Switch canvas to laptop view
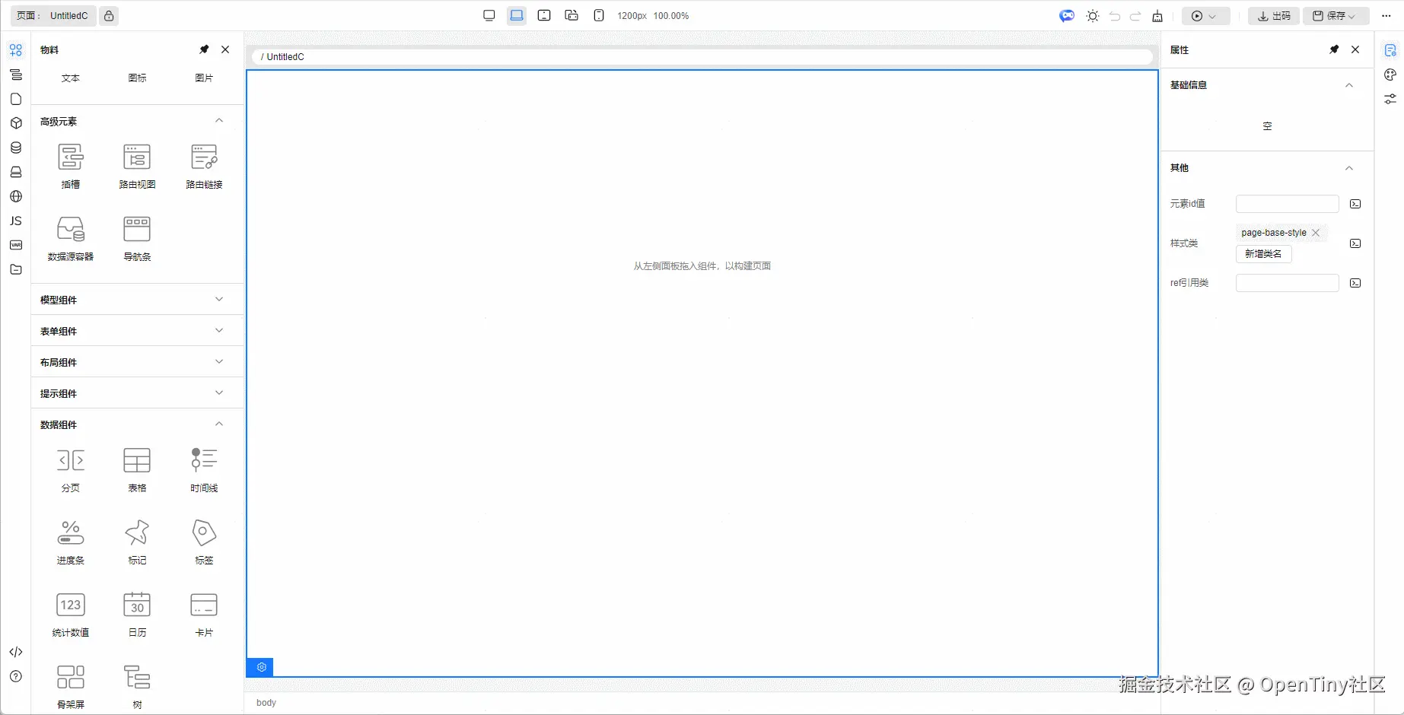The width and height of the screenshot is (1404, 715). click(517, 16)
